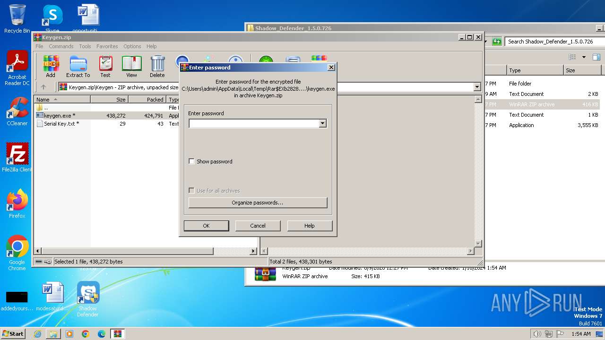
Task: Click Explorer refresh button beside search box
Action: (x=497, y=42)
